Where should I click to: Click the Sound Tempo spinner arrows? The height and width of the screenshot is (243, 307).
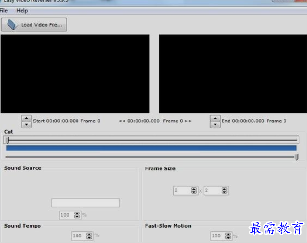(x=89, y=236)
